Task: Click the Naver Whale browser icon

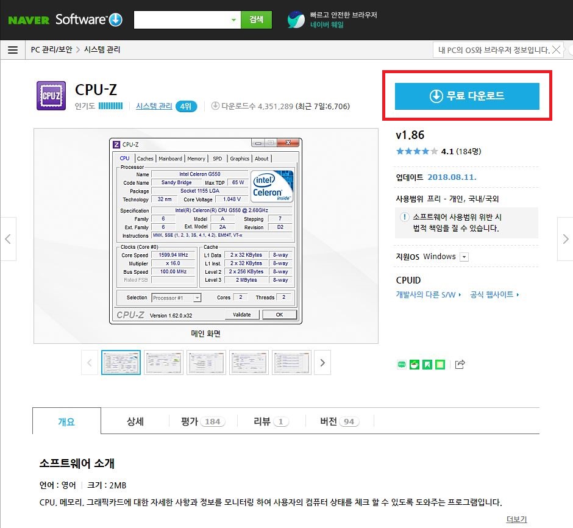Action: (x=296, y=20)
